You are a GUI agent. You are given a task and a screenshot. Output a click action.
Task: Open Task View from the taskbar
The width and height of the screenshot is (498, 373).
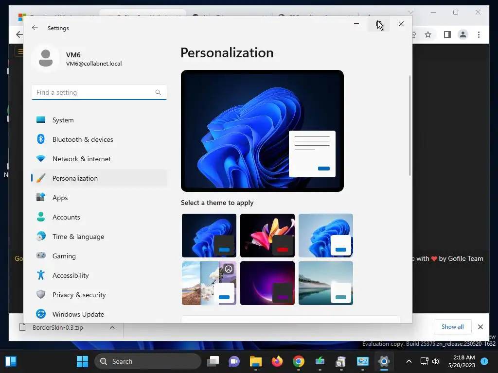[x=213, y=361]
